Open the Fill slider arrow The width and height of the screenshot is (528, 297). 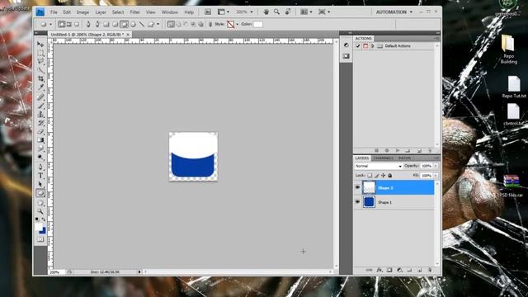tap(436, 176)
